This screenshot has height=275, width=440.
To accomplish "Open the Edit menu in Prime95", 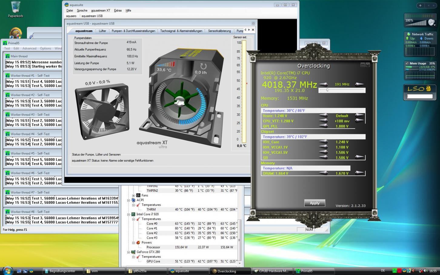I will (16, 49).
